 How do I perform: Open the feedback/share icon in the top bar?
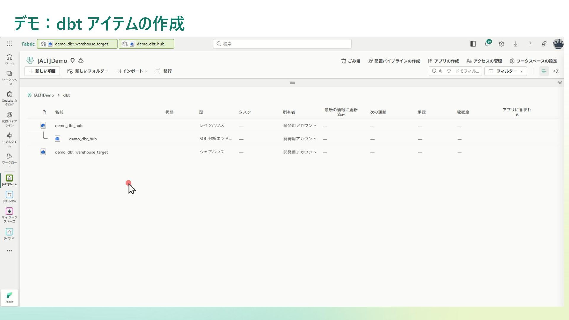point(544,44)
